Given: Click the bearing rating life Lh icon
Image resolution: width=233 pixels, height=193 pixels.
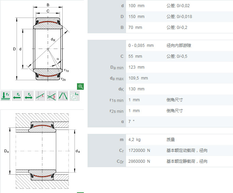Looking at the screenshot, I should 75,96.
